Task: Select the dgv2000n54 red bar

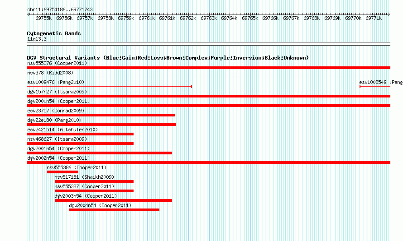Action: pos(208,106)
